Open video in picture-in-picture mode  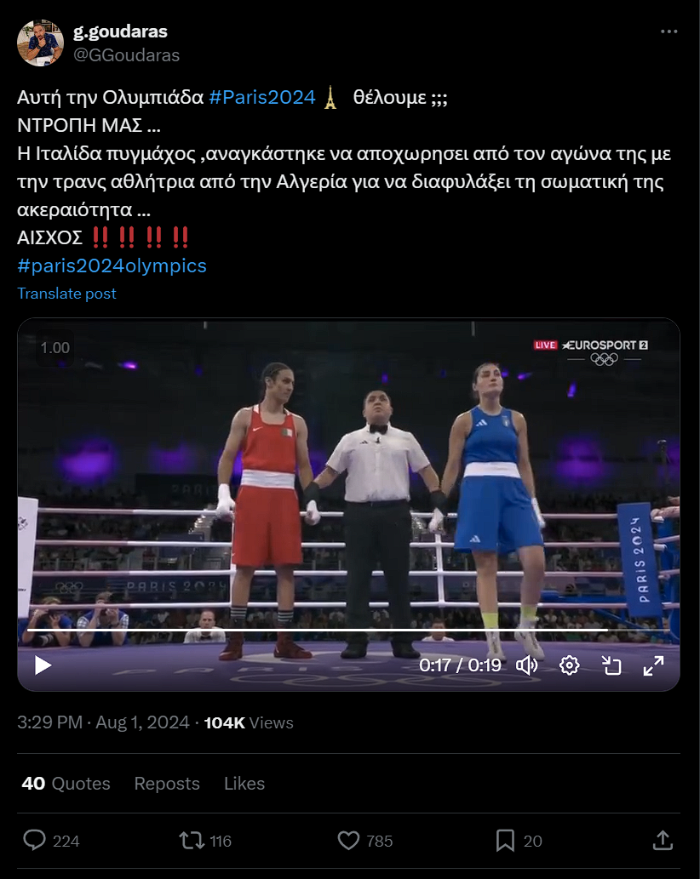(x=611, y=665)
